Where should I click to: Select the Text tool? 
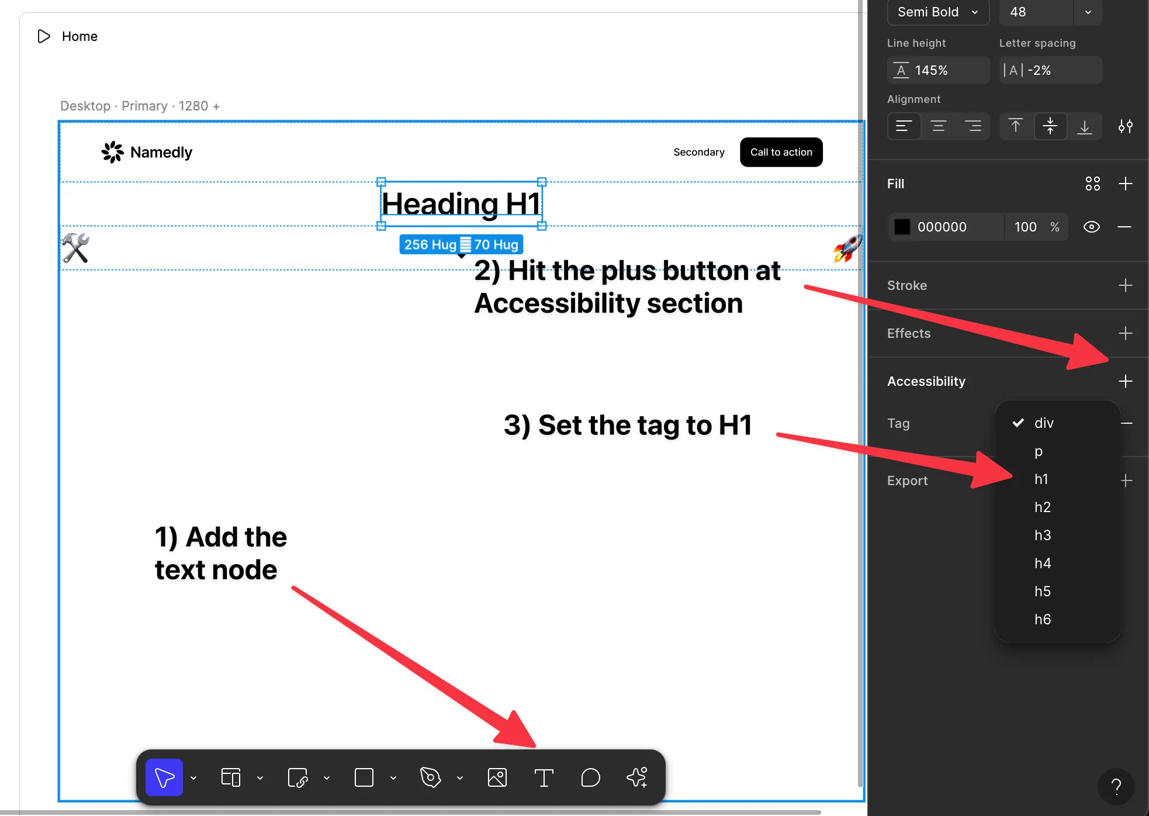coord(544,777)
